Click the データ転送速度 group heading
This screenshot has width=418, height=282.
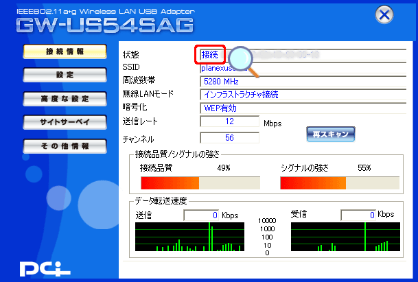coord(161,201)
